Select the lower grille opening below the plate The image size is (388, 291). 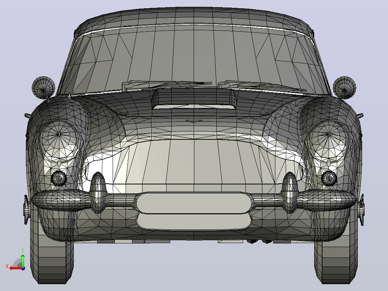(194, 221)
